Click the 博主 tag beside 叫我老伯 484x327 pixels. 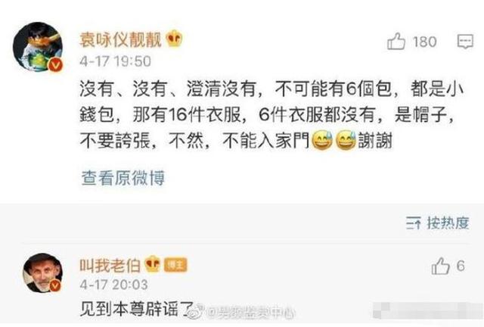click(x=175, y=265)
